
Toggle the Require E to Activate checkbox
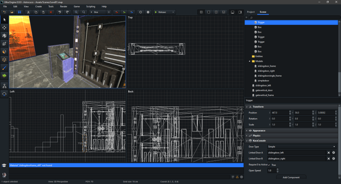click(x=270, y=165)
